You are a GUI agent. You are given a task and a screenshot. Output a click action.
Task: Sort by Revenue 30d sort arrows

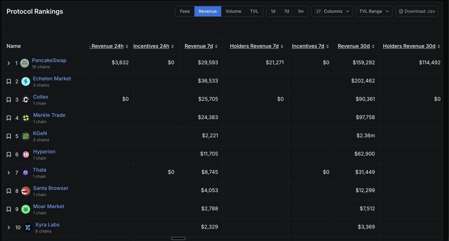coord(373,46)
